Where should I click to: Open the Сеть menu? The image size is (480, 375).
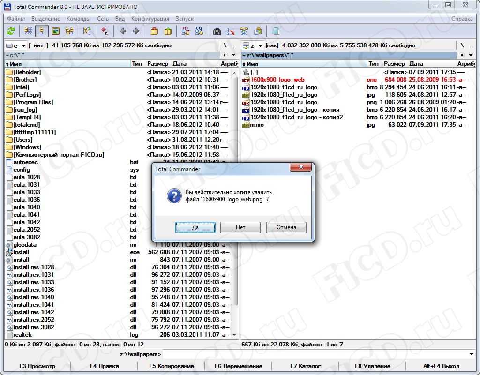tap(103, 19)
